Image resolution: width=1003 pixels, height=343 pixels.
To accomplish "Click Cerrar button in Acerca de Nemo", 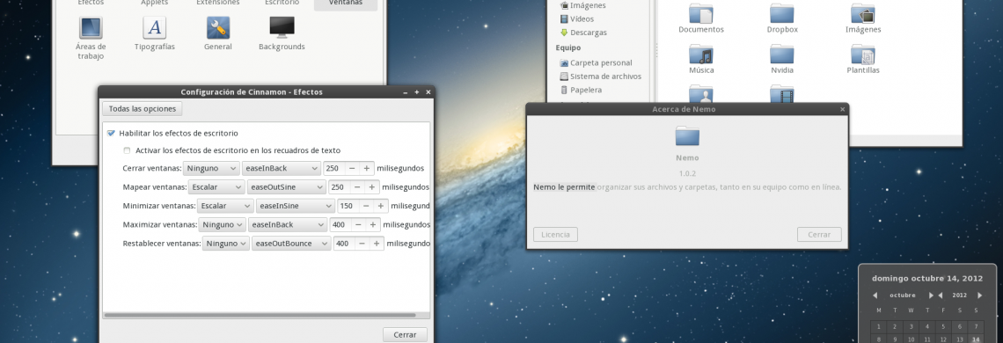I will point(819,234).
